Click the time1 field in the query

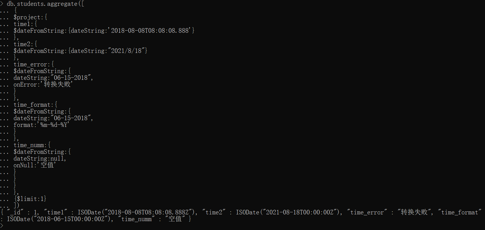21,24
